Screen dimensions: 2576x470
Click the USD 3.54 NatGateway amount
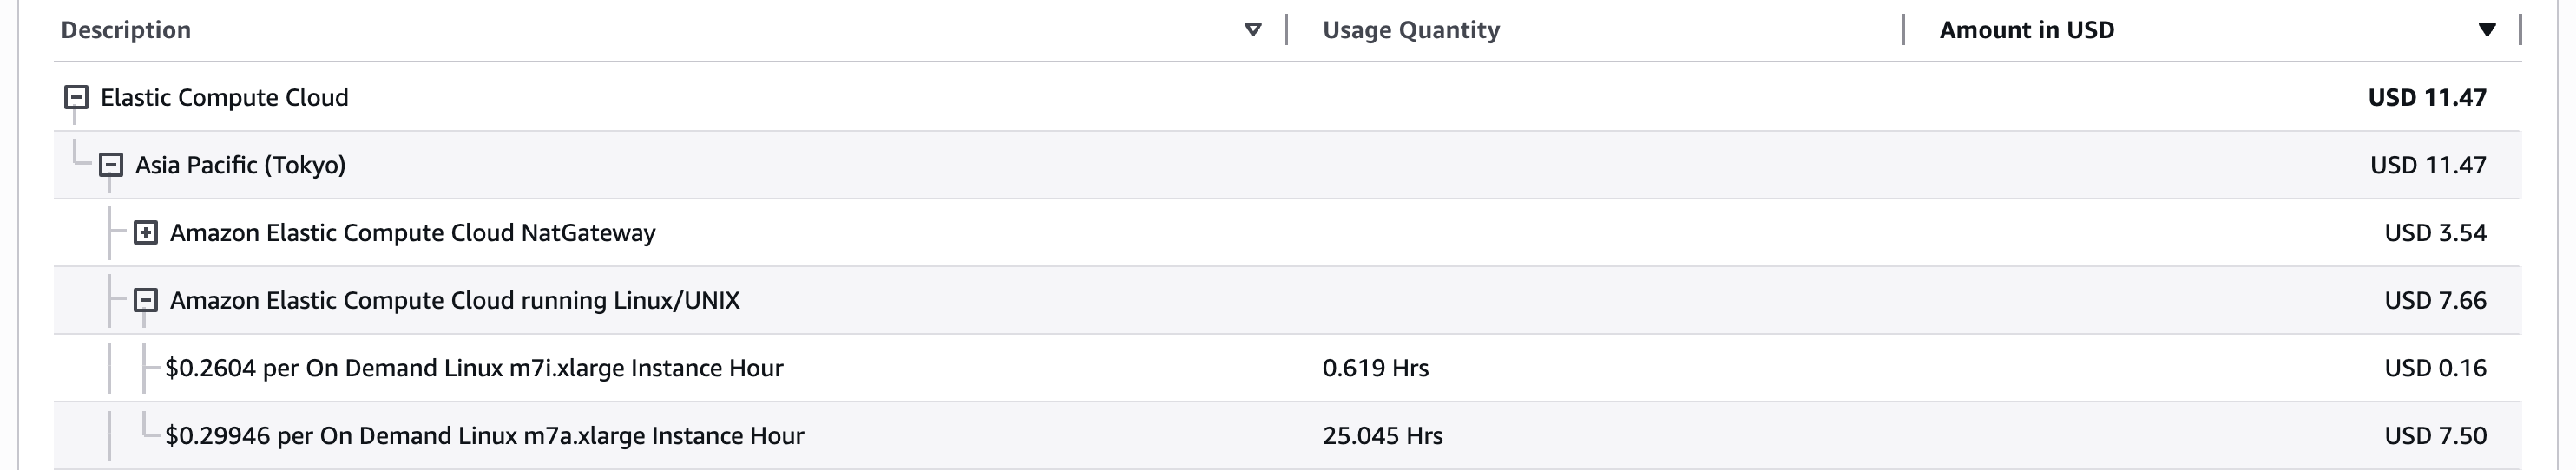click(x=2435, y=233)
